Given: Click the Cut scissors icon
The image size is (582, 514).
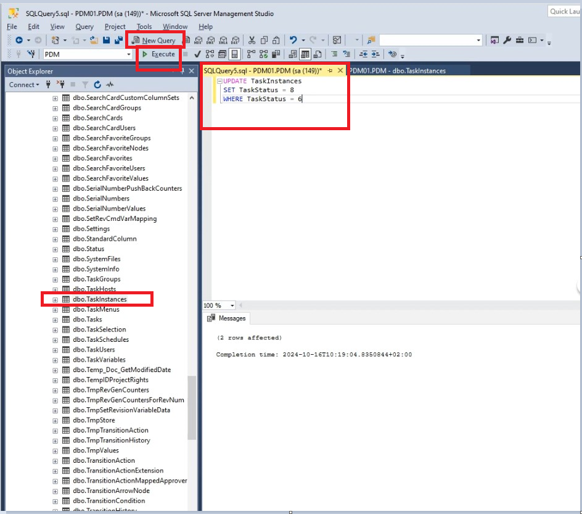Looking at the screenshot, I should point(252,40).
